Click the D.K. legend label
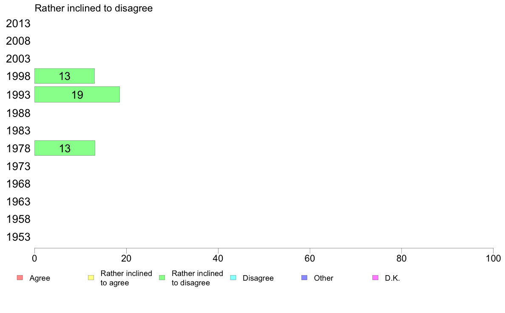Viewport: 505px width, 313px height. [392, 278]
